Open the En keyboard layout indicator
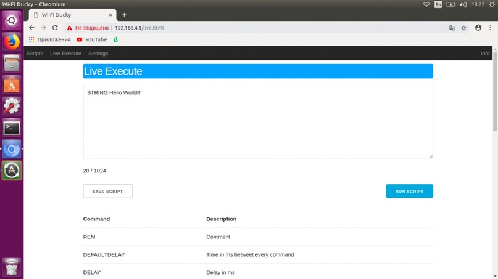This screenshot has height=279, width=498. click(438, 4)
